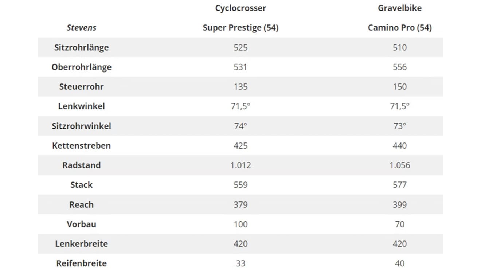The height and width of the screenshot is (270, 481).
Task: Click the Stack row label
Action: coord(81,185)
